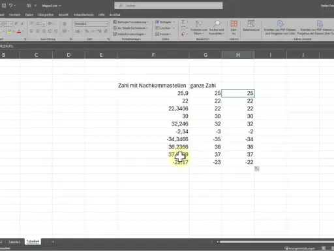This screenshot has width=334, height=251.
Task: Click the increase decimal places icon
Action: [x=100, y=31]
